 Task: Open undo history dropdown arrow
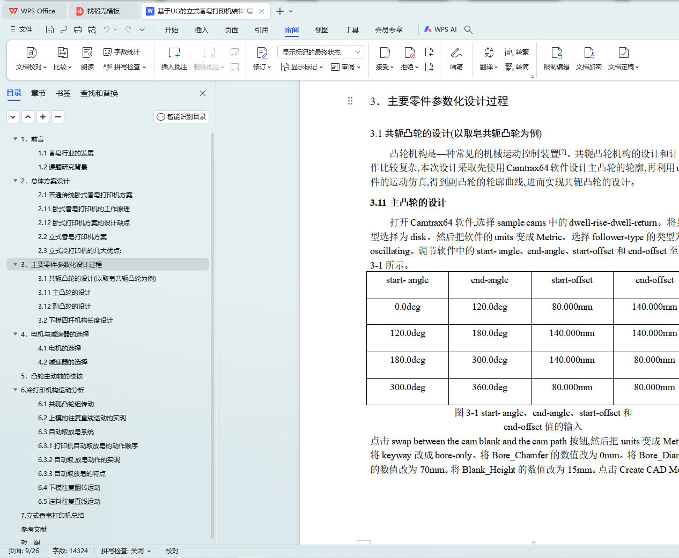115,29
